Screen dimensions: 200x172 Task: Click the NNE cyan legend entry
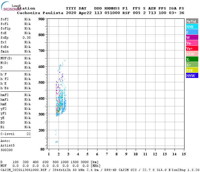192,27
